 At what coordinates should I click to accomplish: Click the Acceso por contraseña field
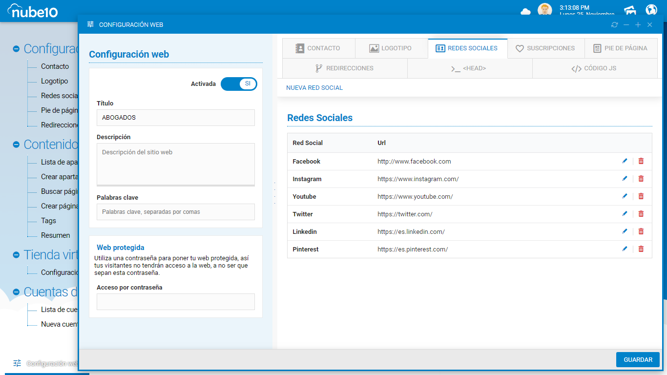[176, 302]
